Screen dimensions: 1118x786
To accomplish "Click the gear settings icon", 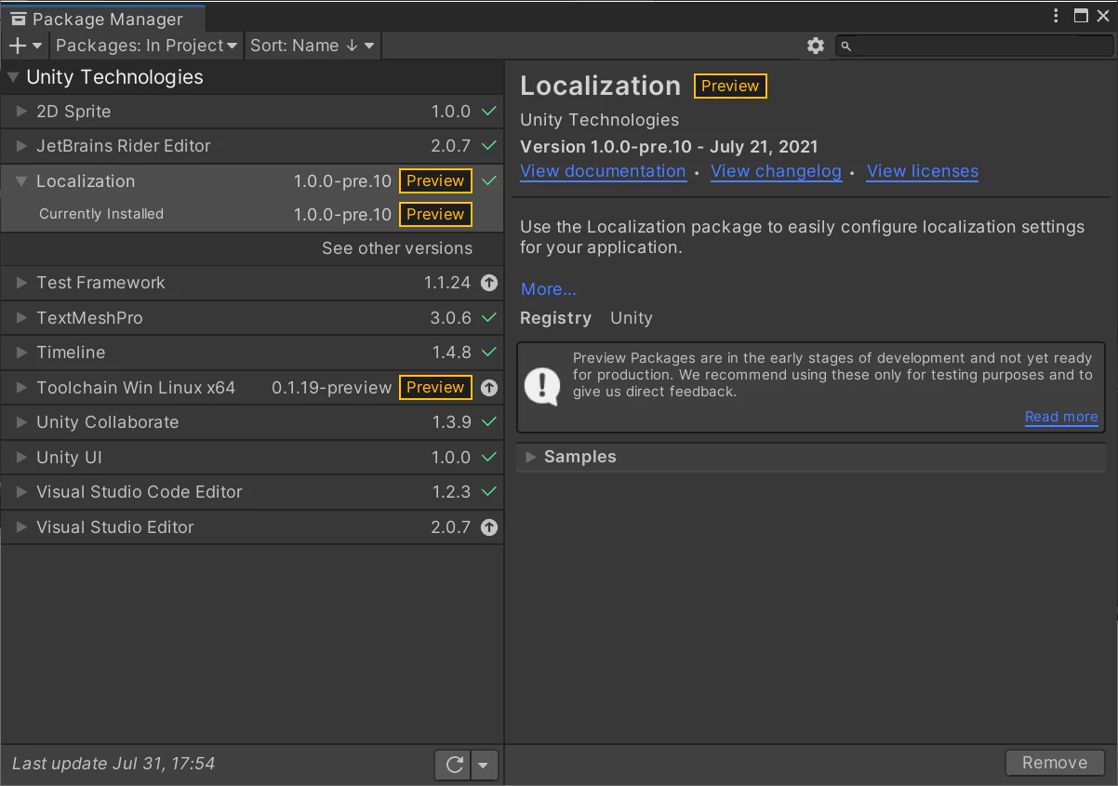I will pyautogui.click(x=816, y=46).
